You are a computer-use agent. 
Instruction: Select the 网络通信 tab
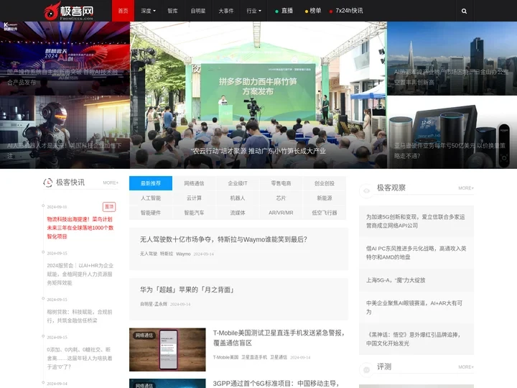pyautogui.click(x=194, y=183)
